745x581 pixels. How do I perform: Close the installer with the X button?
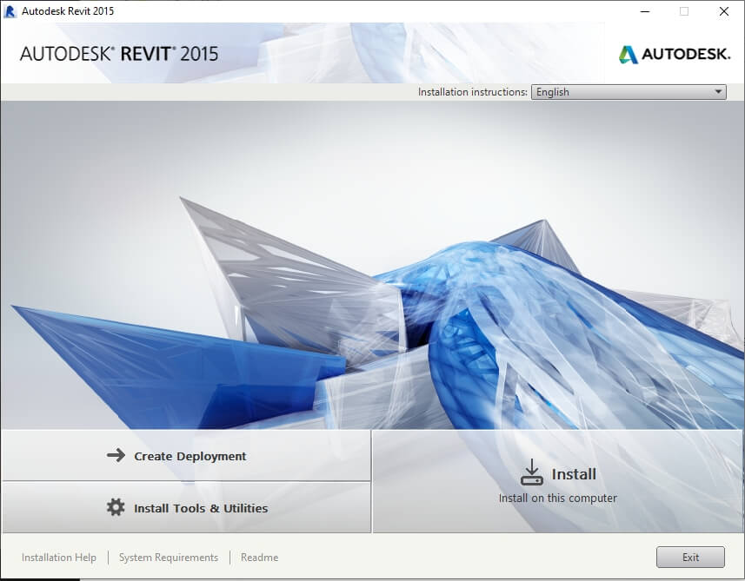[x=723, y=11]
